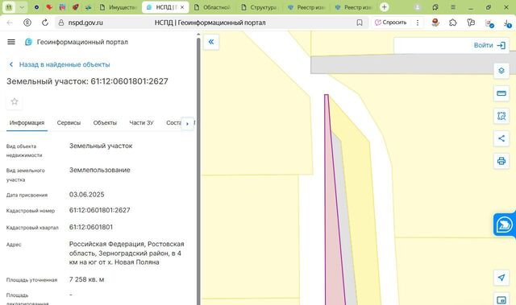The image size is (516, 305).
Task: Click the browser bookmark icon in address bar
Action: pyautogui.click(x=360, y=23)
